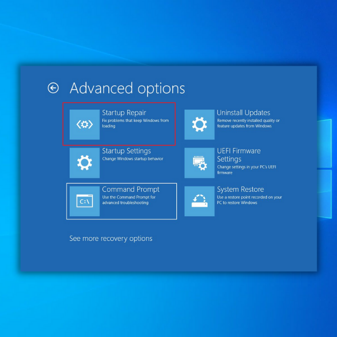Click the Advanced options heading
This screenshot has height=337, width=337.
pos(127,88)
